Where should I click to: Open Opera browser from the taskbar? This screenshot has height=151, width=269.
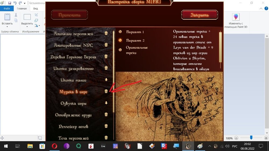pyautogui.click(x=55, y=146)
